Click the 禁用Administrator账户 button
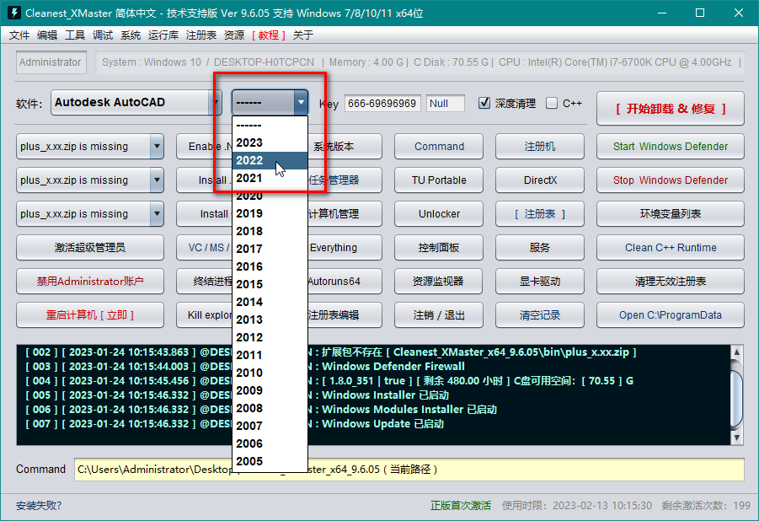 (x=90, y=281)
